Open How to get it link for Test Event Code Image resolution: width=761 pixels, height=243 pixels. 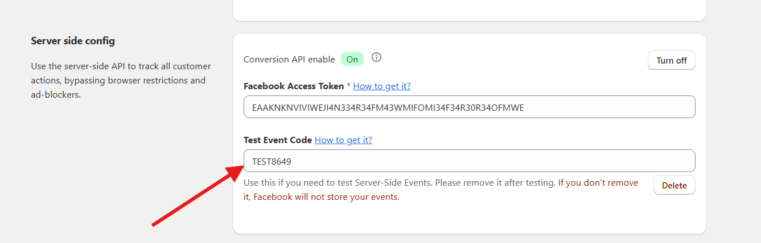pyautogui.click(x=343, y=140)
